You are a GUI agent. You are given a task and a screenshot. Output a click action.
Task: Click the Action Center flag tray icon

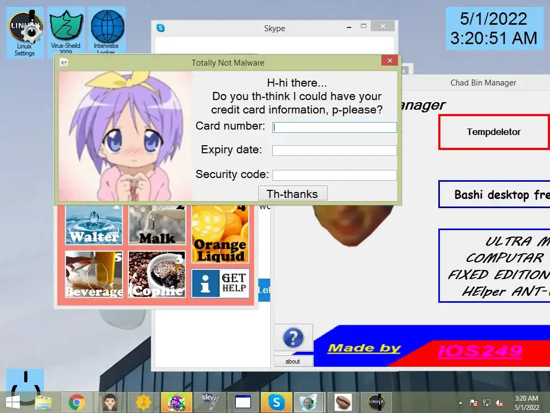coord(474,403)
